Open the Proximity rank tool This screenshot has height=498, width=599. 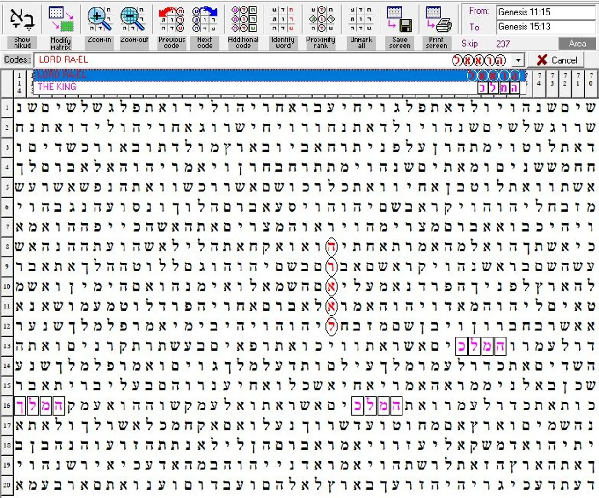321,20
